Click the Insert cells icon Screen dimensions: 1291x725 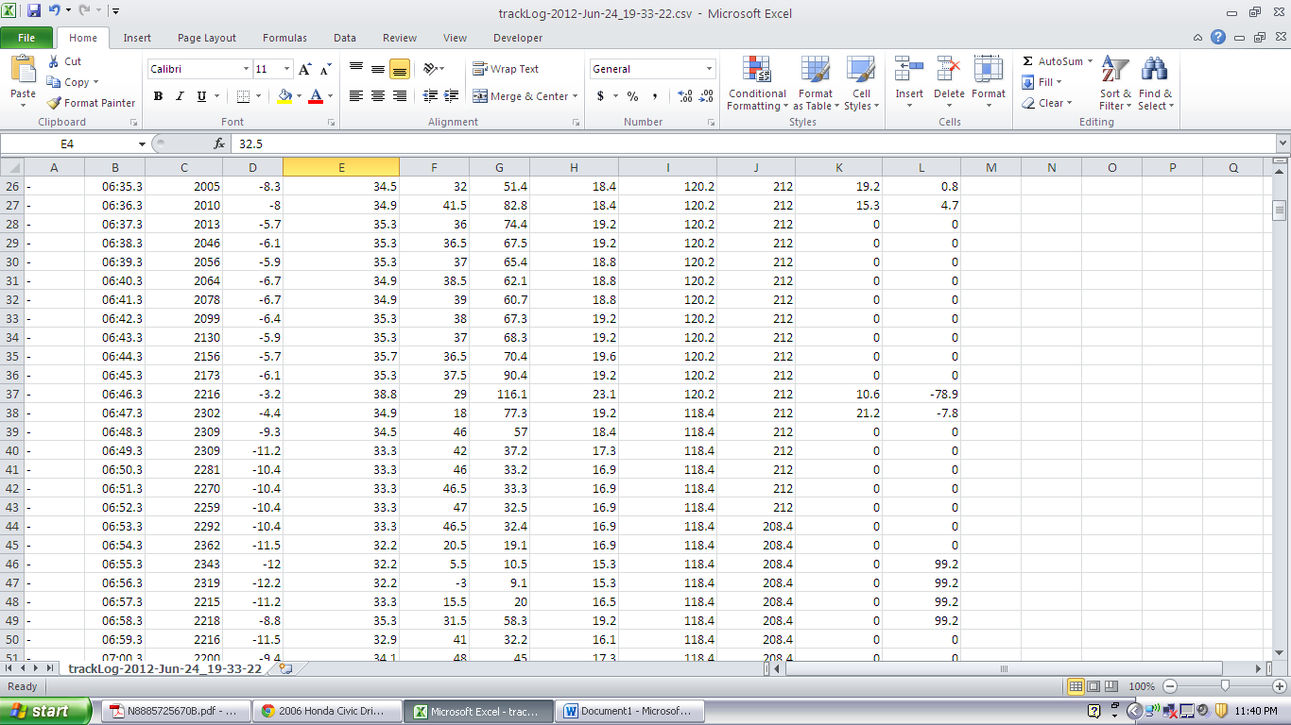point(909,71)
